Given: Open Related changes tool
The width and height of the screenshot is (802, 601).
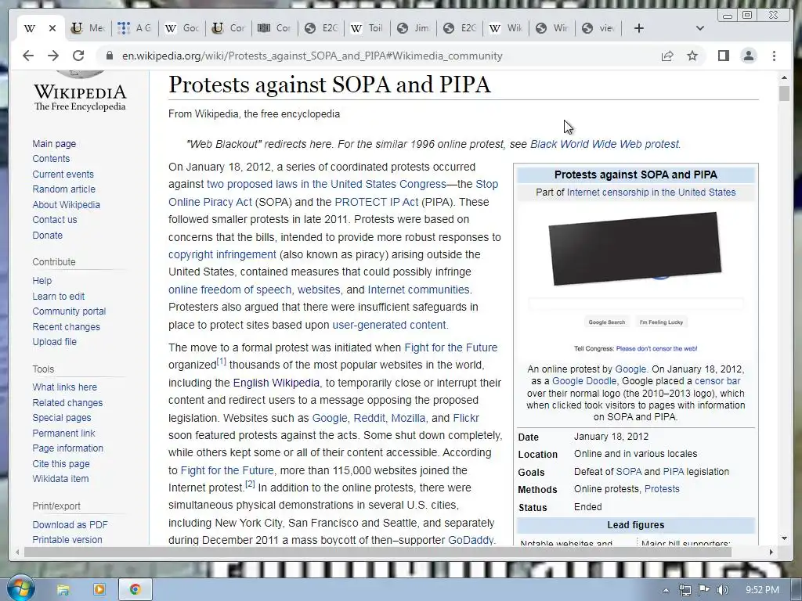Looking at the screenshot, I should (x=67, y=403).
